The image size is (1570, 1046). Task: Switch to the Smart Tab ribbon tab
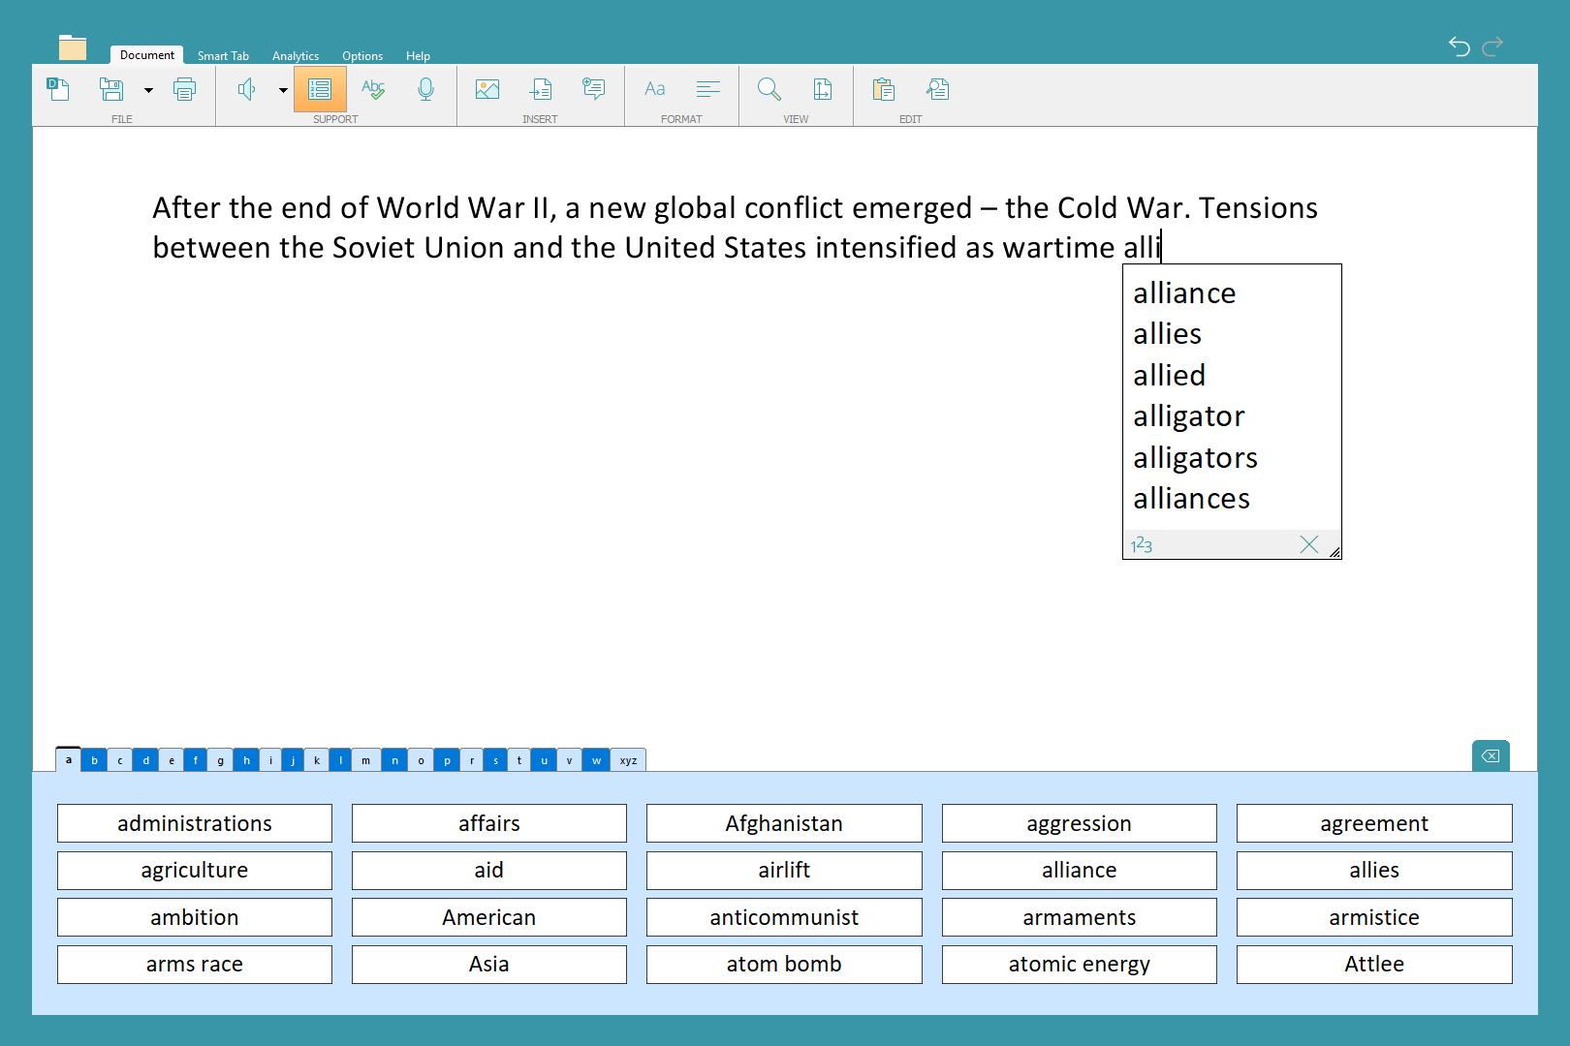[223, 56]
